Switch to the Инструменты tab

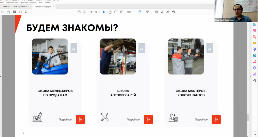[21, 7]
